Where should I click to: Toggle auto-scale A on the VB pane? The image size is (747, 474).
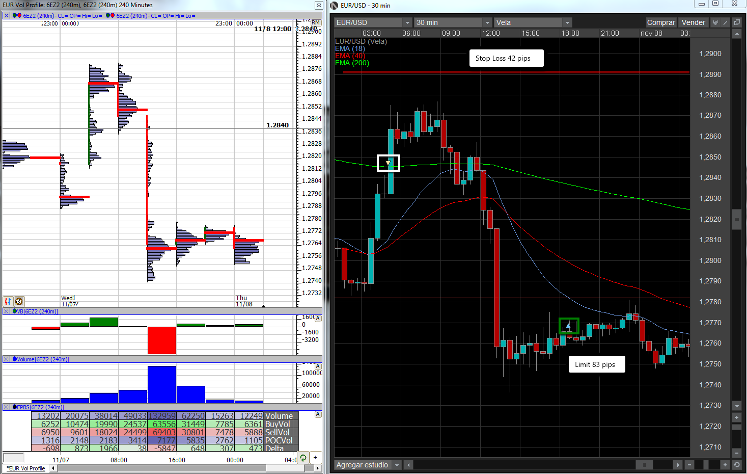pos(318,318)
